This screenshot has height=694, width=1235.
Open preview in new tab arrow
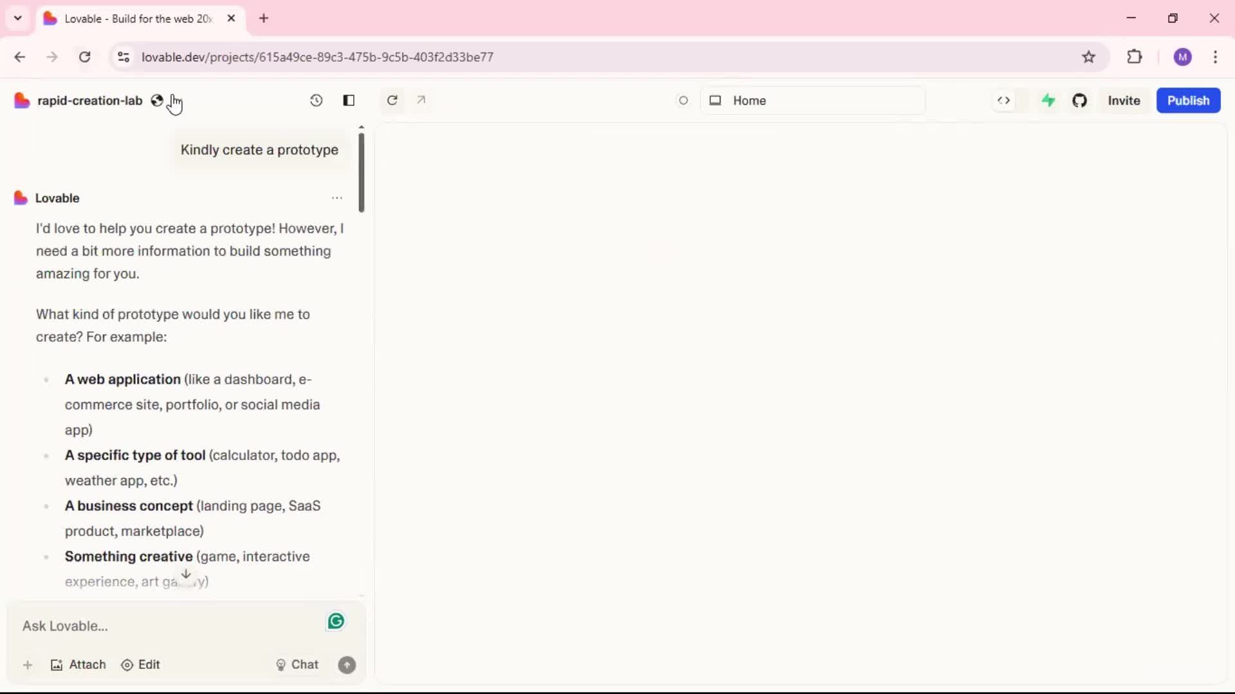421,100
